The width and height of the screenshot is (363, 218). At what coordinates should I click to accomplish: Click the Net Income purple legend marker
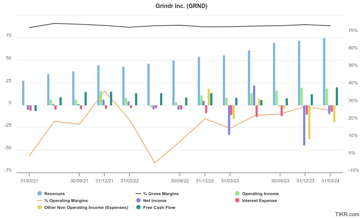click(138, 201)
